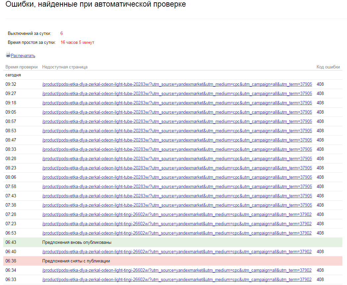Screen dimensions: 347x285
Task: Click the downtime value '16 часов 5 минут'
Action: tap(78, 43)
